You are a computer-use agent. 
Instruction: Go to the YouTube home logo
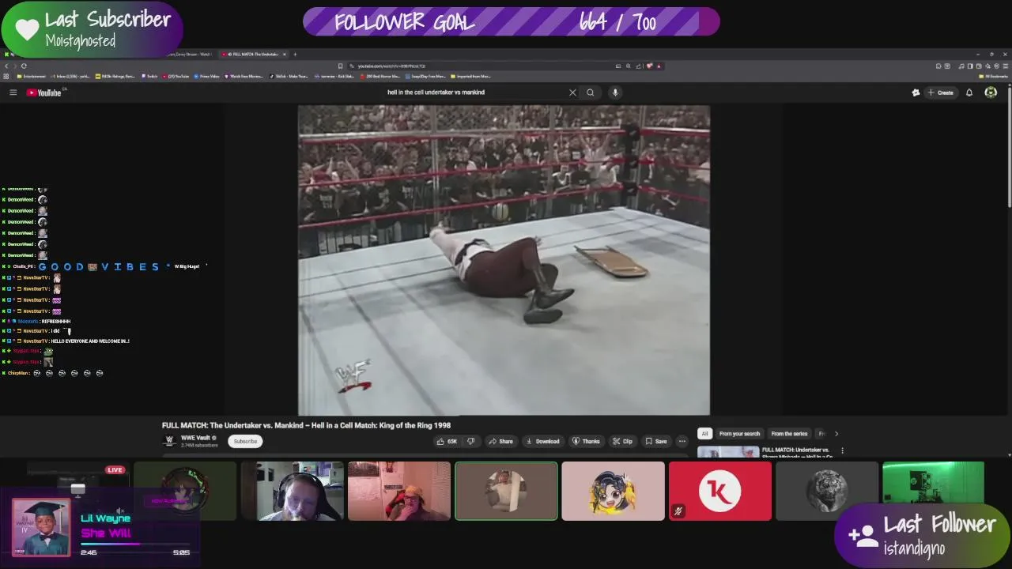44,92
